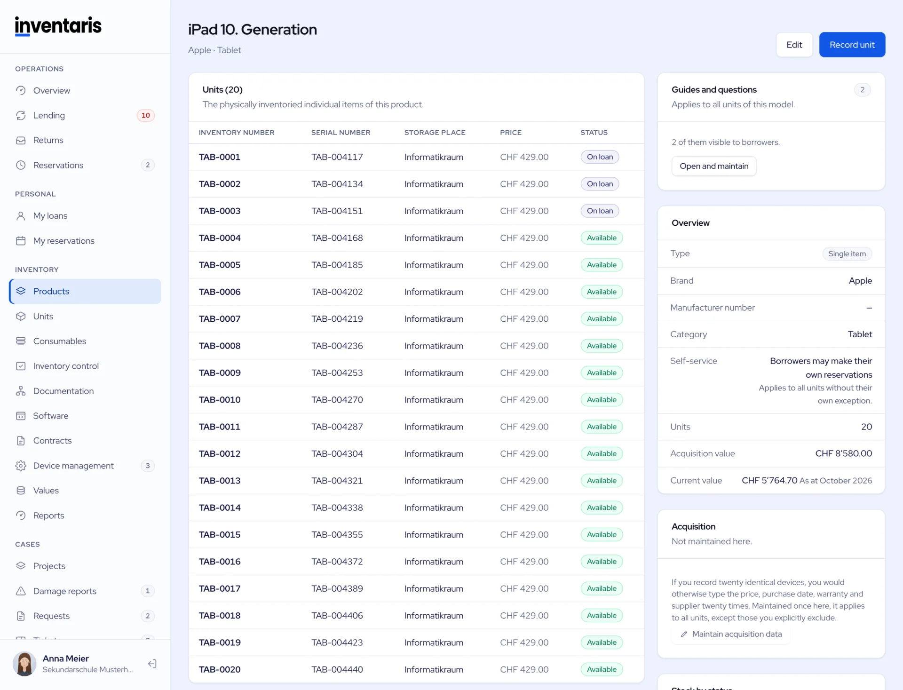
Task: Click the logout icon next to Anna Meier
Action: tap(152, 664)
